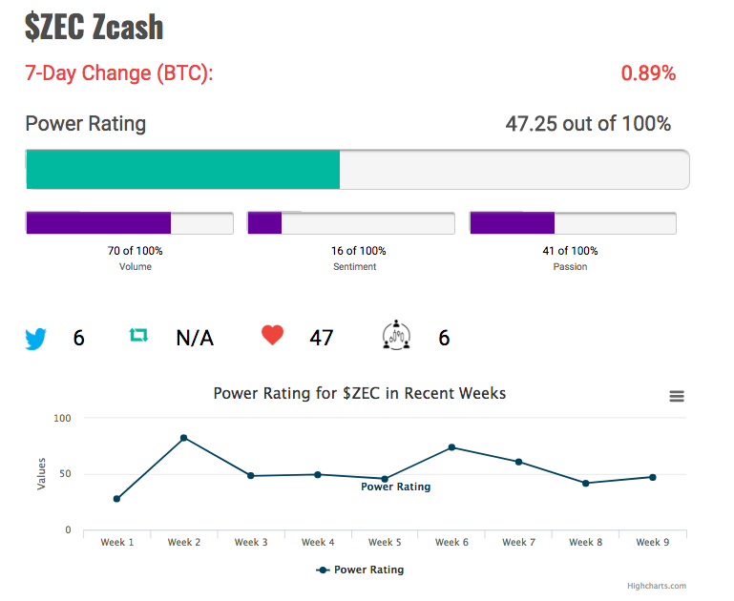Open the Highcharts.com credit link
This screenshot has width=734, height=601.
point(657,586)
